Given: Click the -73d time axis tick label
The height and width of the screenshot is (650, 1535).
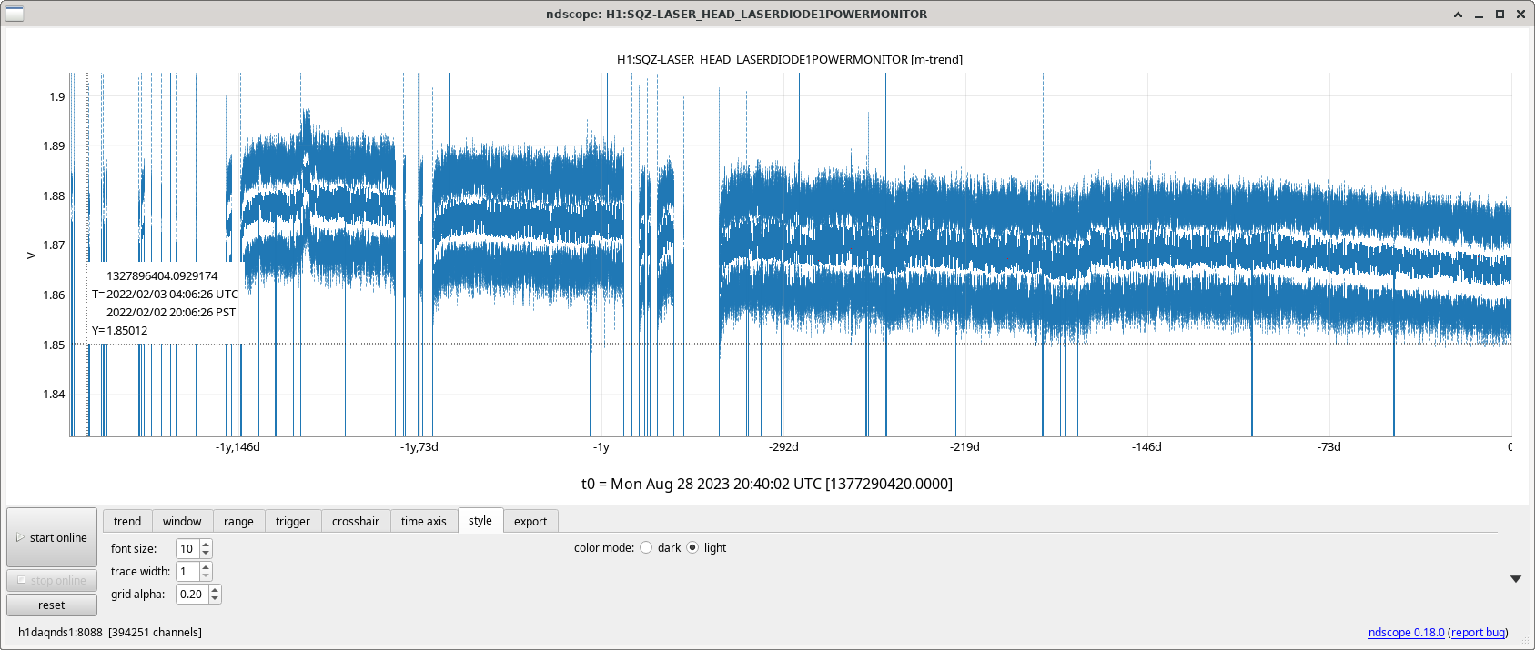Looking at the screenshot, I should pos(1329,447).
